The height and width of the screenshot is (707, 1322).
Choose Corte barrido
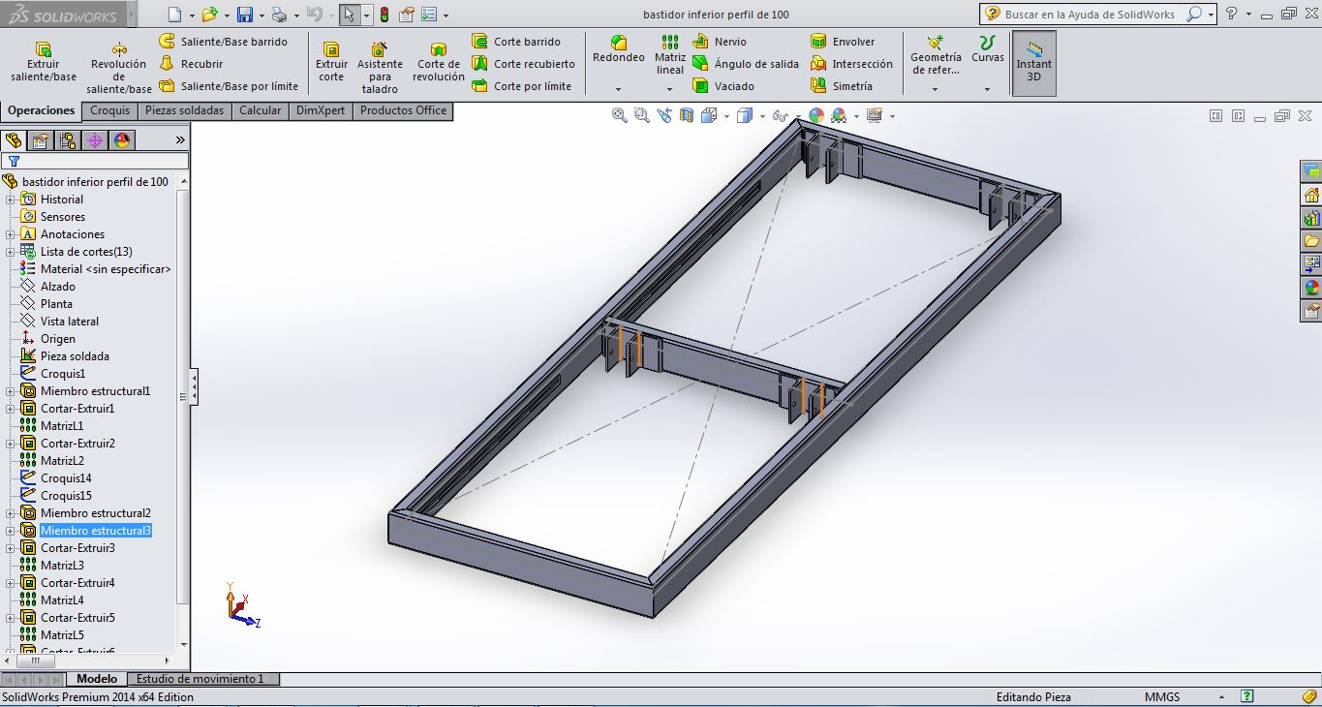516,42
